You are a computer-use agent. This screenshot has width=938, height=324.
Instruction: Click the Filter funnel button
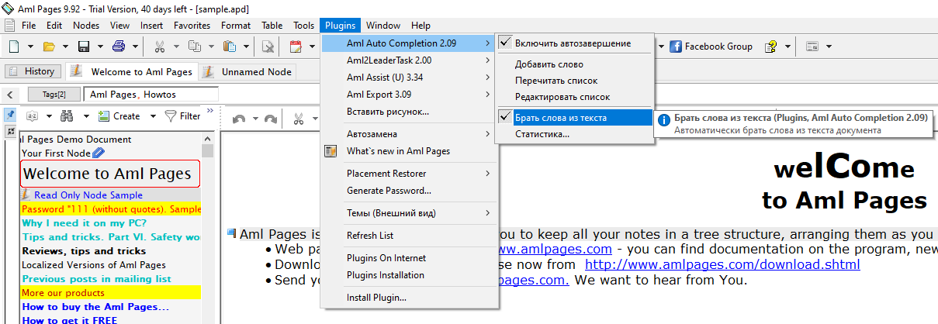[x=182, y=116]
